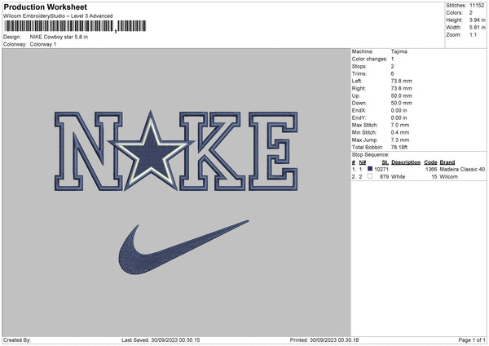Click the letter N in the design
Image resolution: width=489 pixels, height=346 pixels.
pos(88,152)
